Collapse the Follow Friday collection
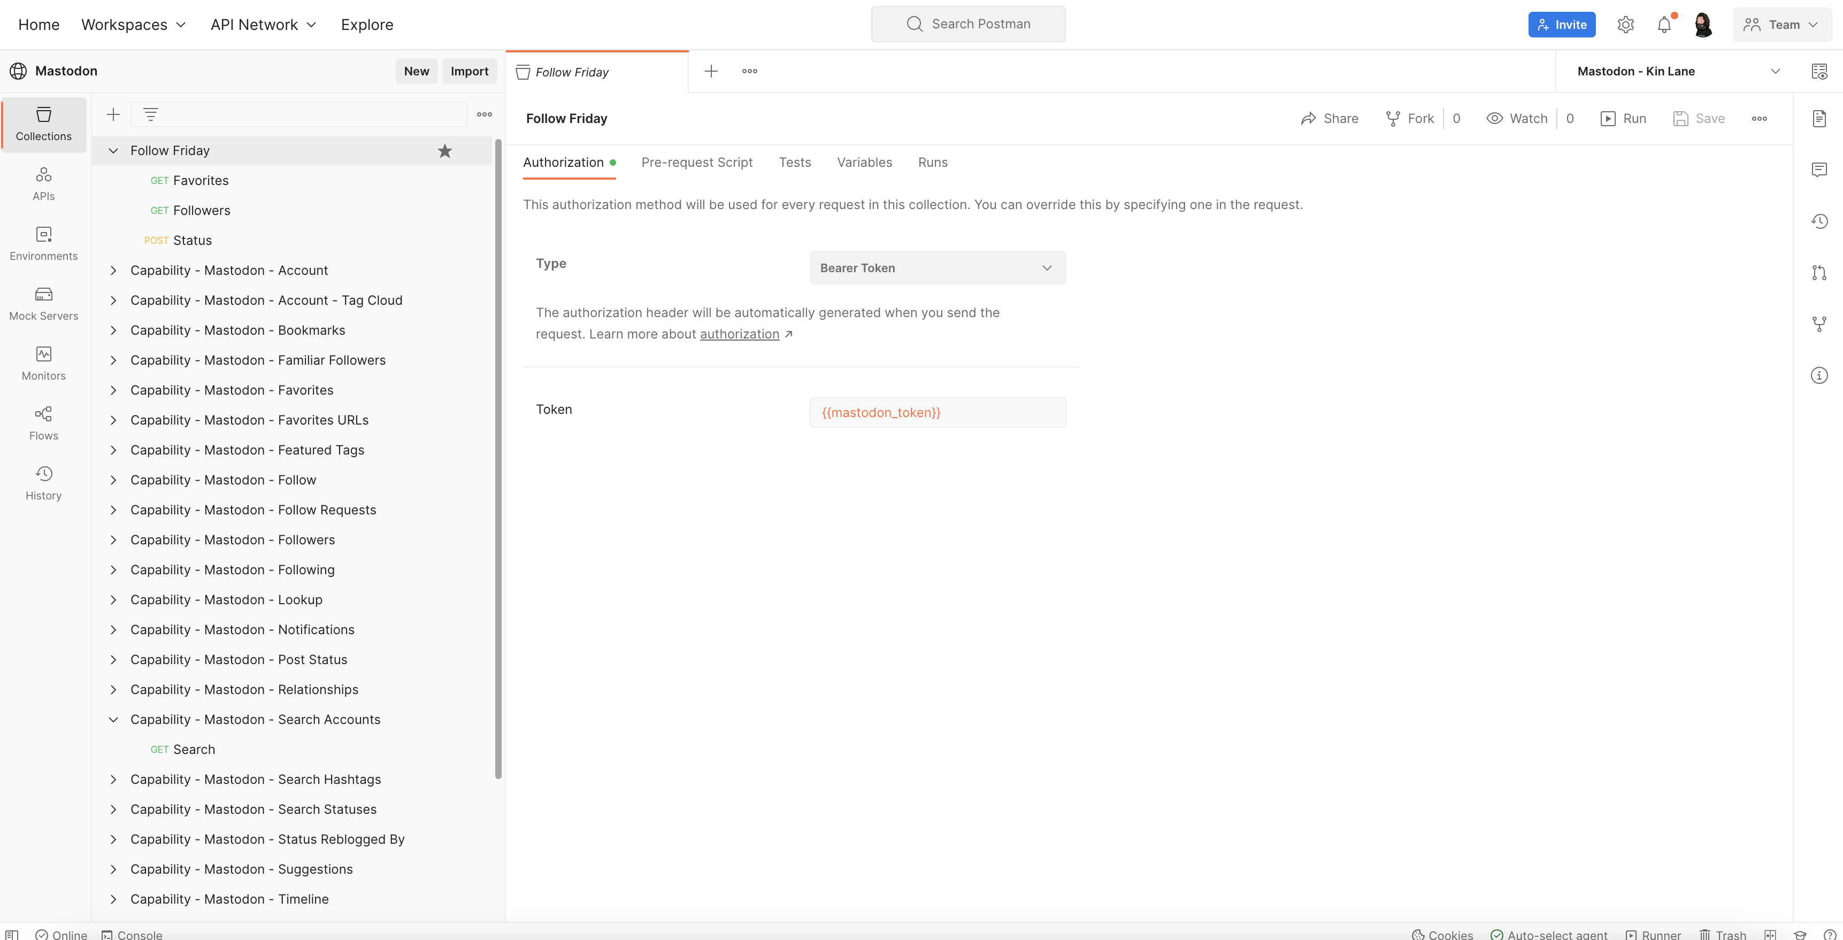This screenshot has height=940, width=1843. [113, 151]
